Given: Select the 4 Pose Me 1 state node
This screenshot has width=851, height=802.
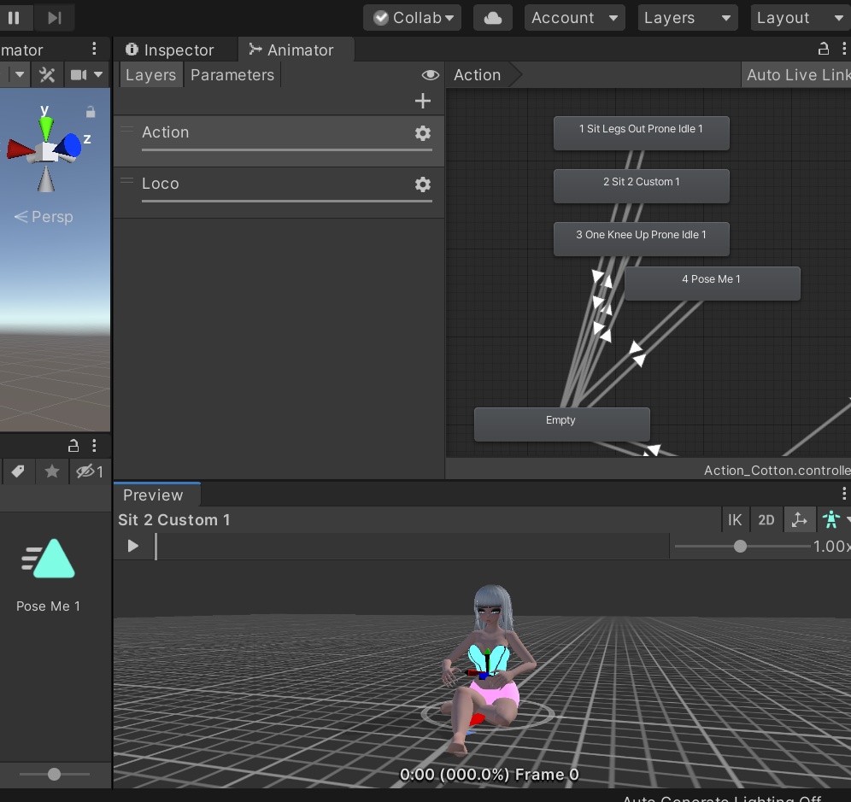Looking at the screenshot, I should tap(712, 283).
